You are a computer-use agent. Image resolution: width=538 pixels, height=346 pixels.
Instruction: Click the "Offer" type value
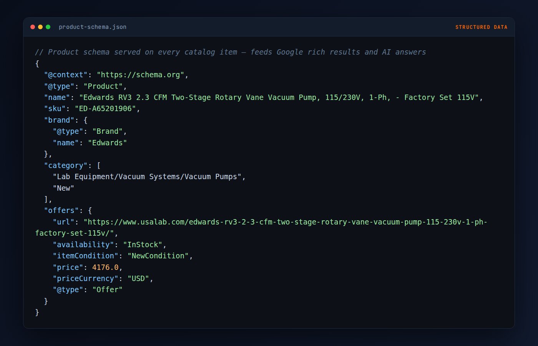click(108, 289)
